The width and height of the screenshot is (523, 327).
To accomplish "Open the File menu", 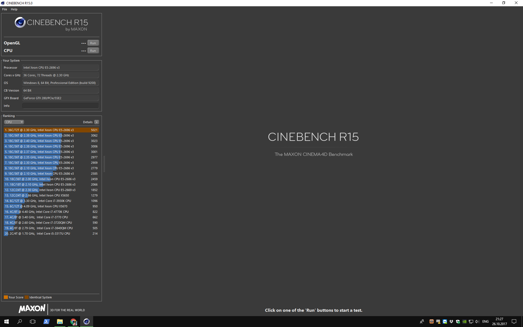I will tap(5, 9).
